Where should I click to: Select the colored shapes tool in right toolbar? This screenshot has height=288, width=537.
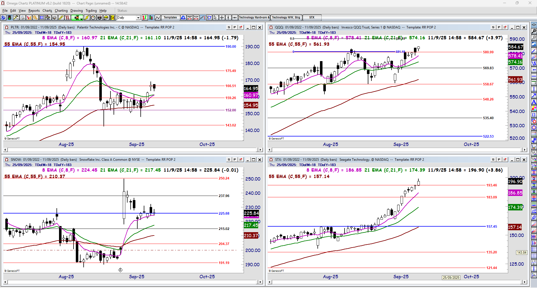click(x=534, y=108)
